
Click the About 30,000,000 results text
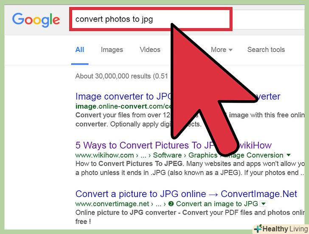[x=121, y=76]
